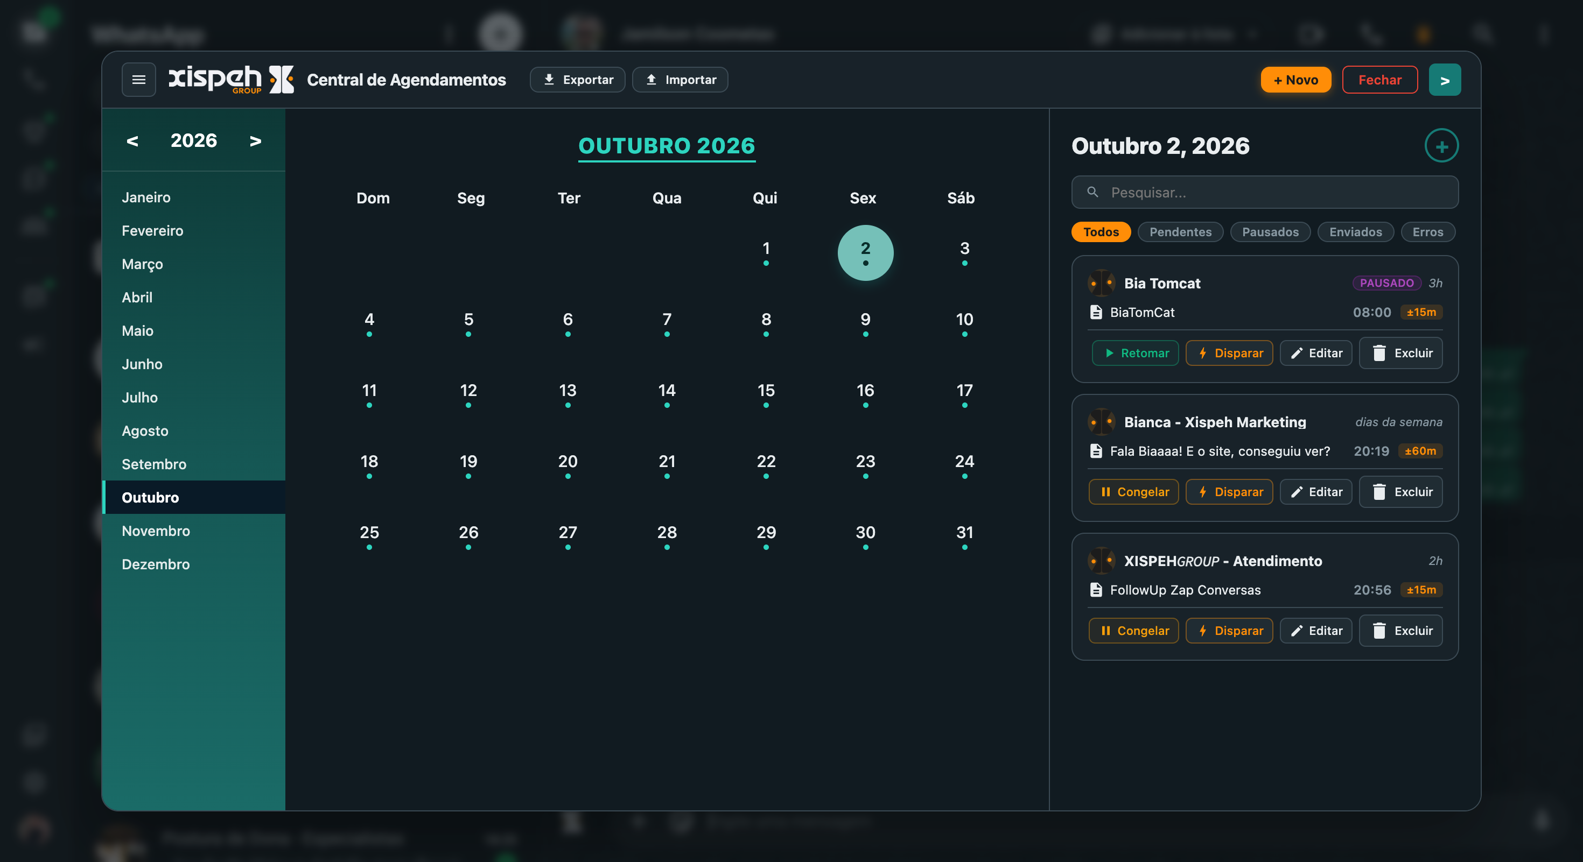This screenshot has width=1583, height=862.
Task: Click the Fechar button
Action: coord(1379,80)
